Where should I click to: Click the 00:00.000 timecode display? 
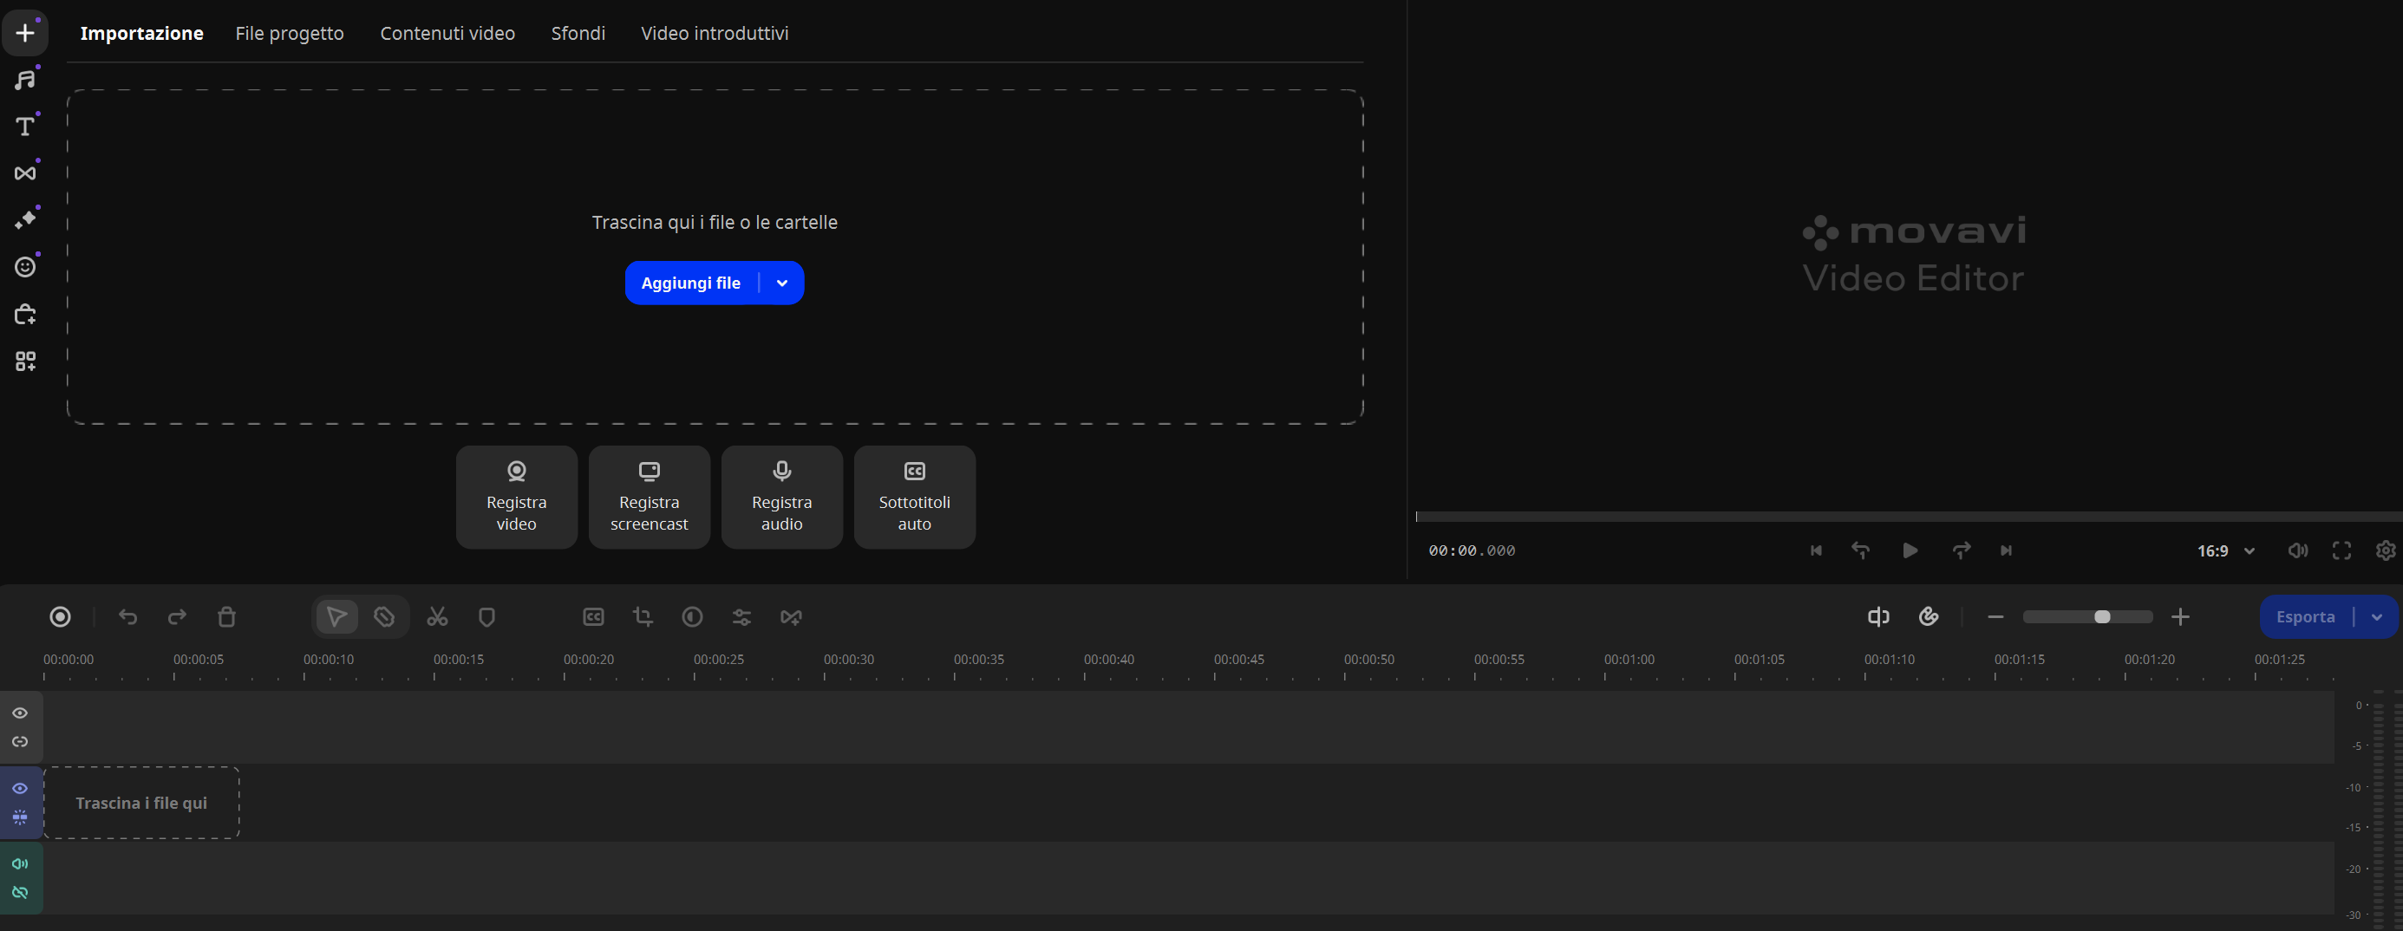click(x=1472, y=551)
